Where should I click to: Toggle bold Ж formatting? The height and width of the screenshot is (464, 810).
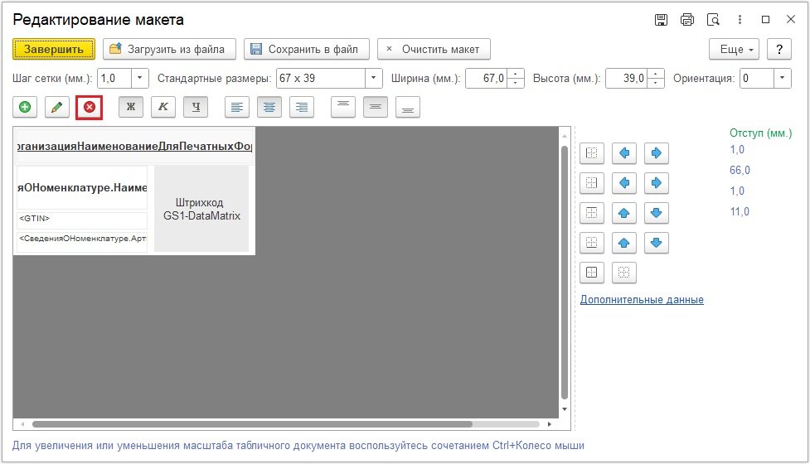(x=131, y=107)
